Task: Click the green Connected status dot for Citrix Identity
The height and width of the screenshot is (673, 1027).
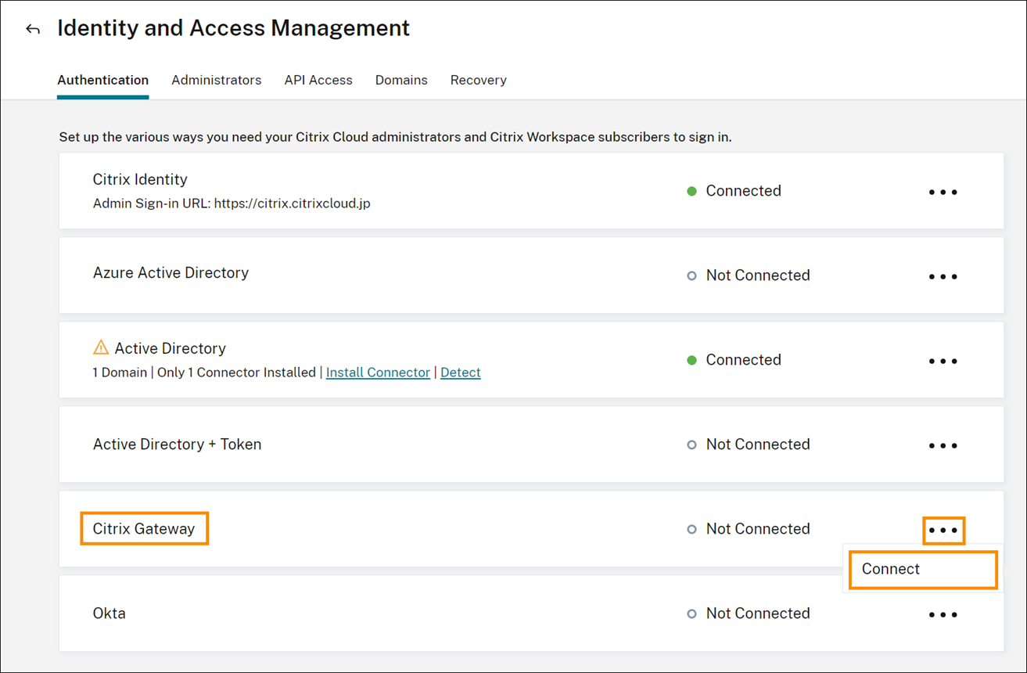Action: 691,191
